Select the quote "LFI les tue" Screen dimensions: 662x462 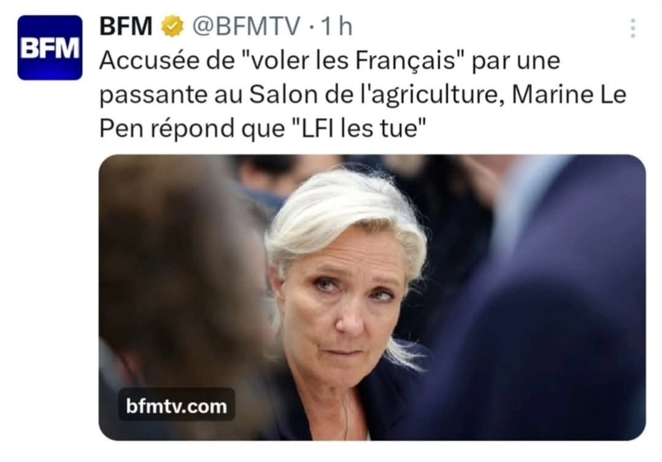coord(358,128)
